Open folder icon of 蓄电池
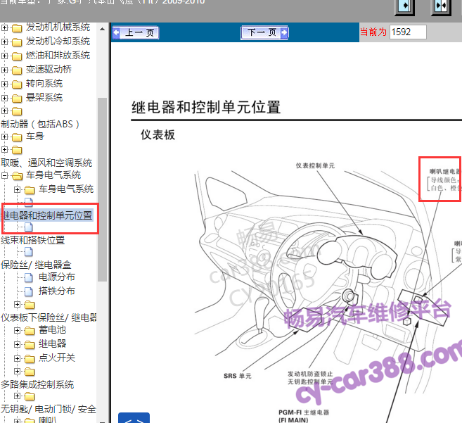This screenshot has height=423, width=462. pos(30,331)
